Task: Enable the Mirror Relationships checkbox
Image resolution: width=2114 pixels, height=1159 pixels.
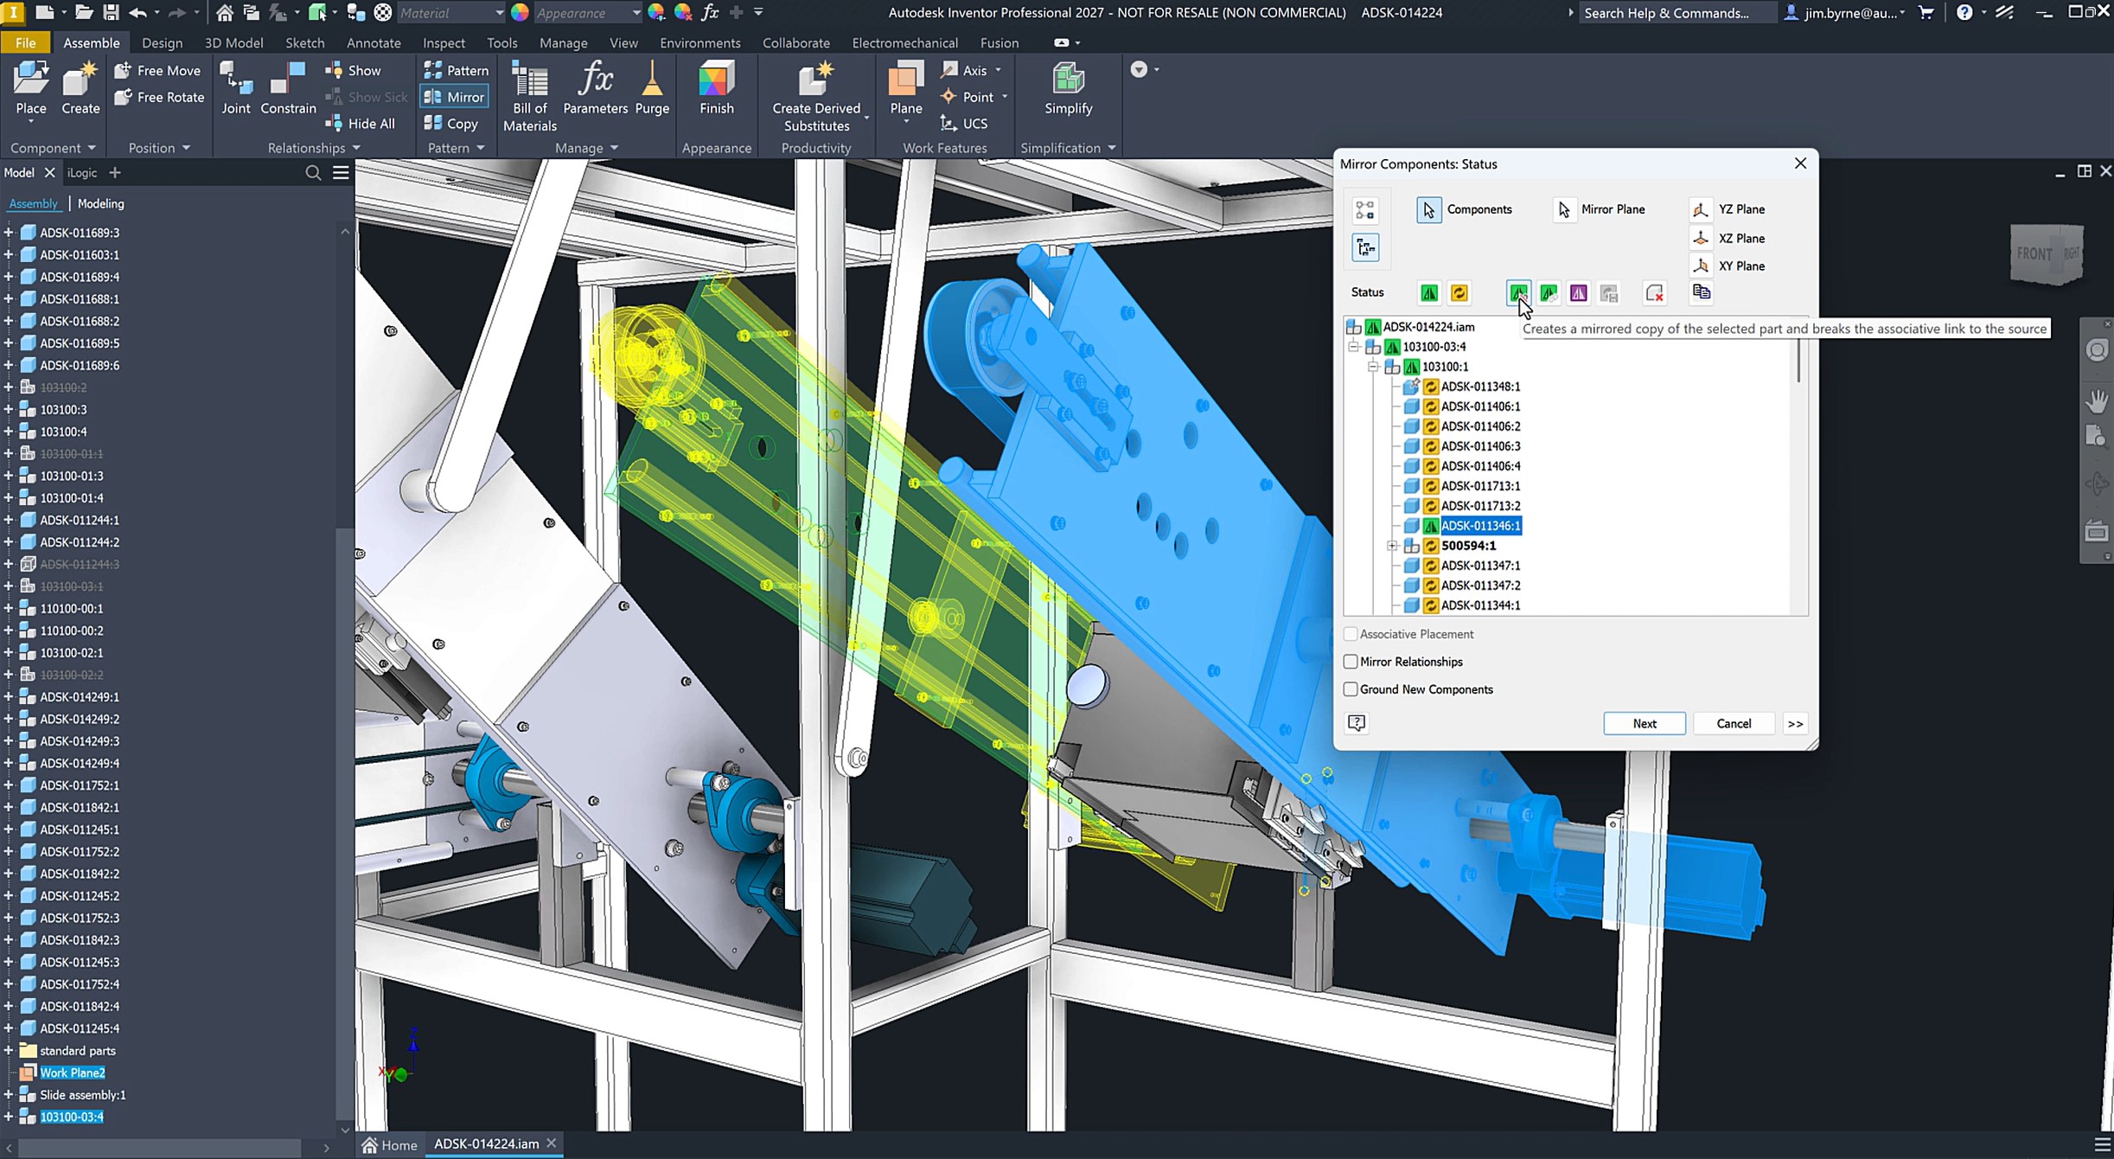Action: pos(1351,662)
